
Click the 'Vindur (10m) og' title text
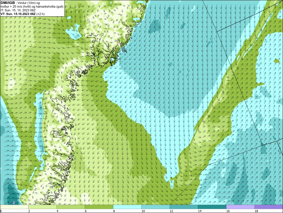[29, 3]
